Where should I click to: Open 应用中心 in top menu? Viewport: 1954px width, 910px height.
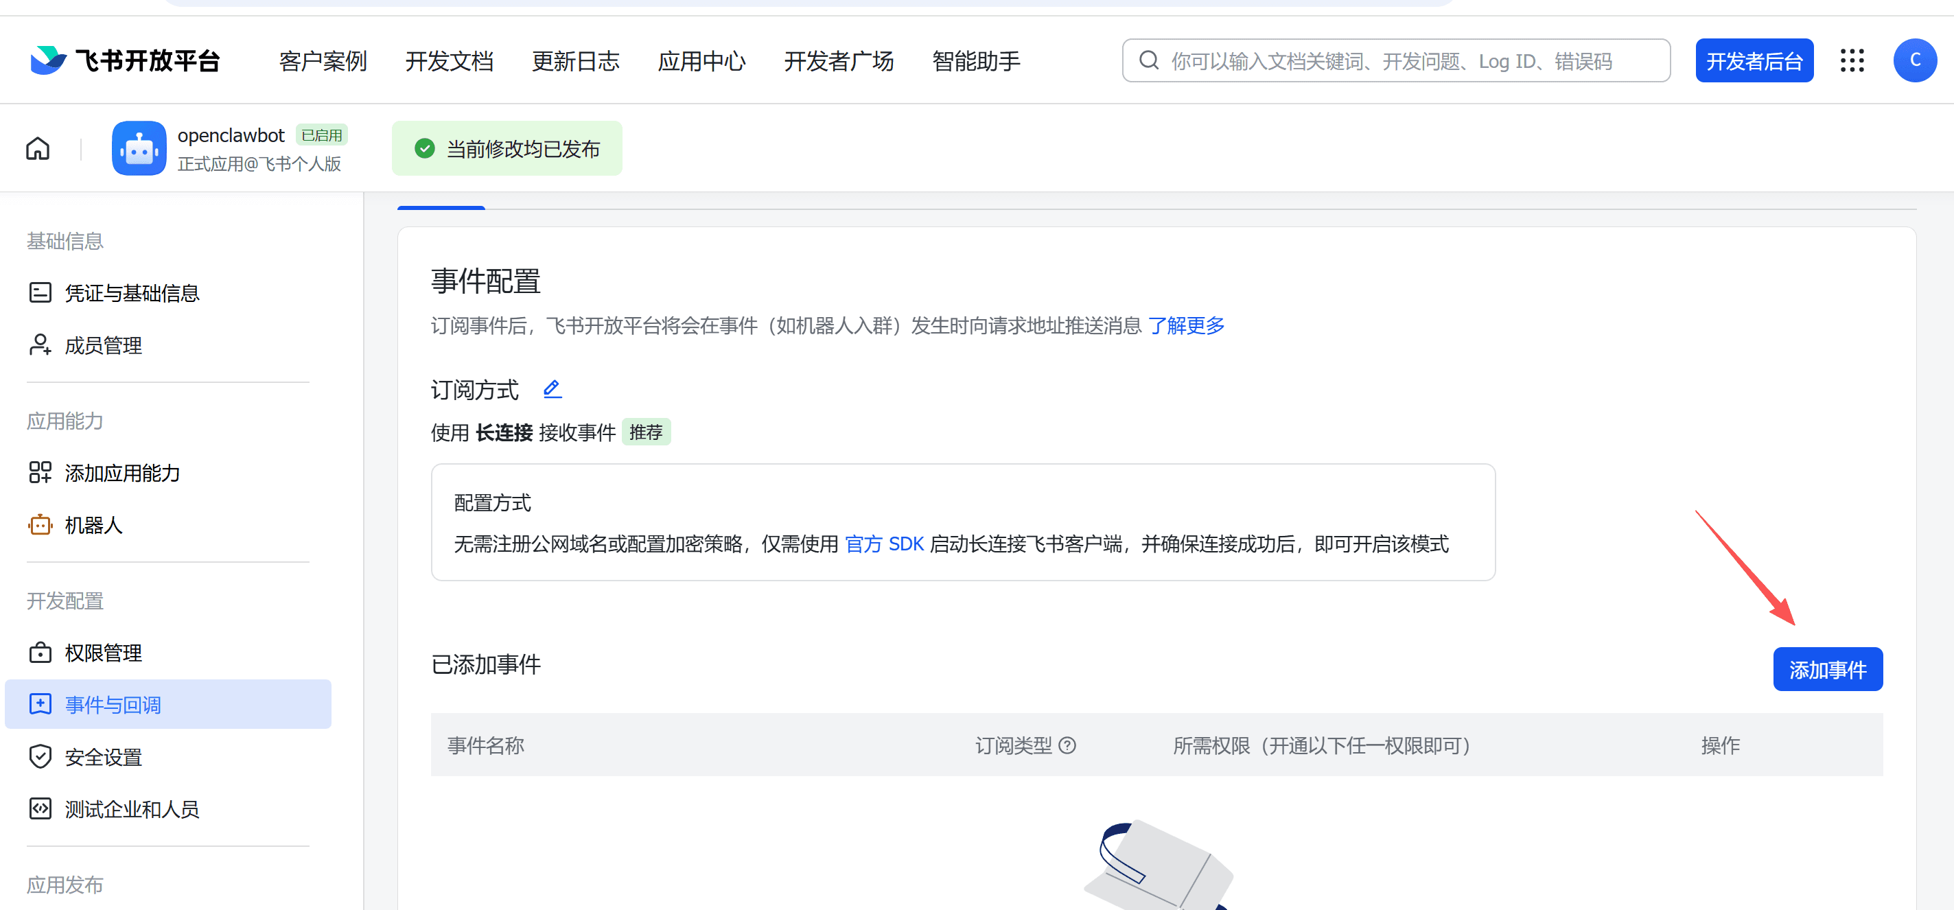(x=701, y=60)
